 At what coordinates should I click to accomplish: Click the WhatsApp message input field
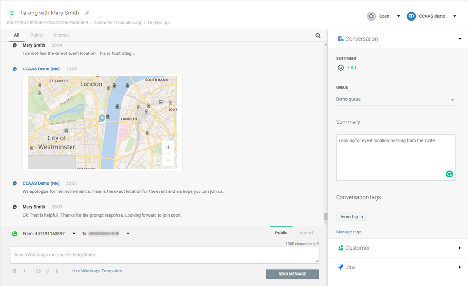click(x=164, y=255)
